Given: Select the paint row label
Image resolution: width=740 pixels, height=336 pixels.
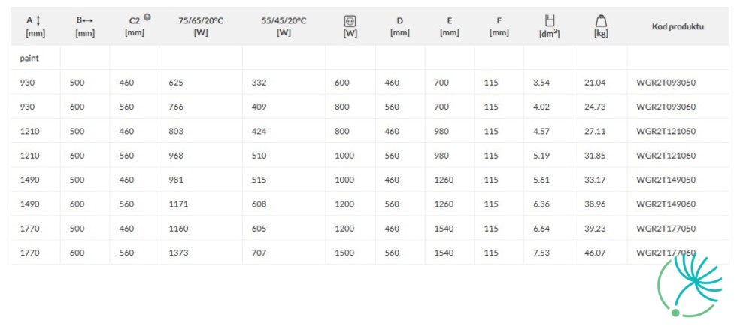Looking at the screenshot, I should click(29, 59).
